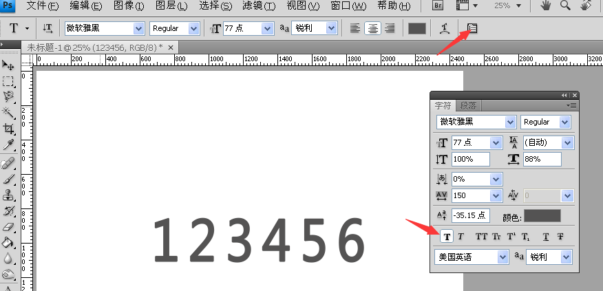Click the vertical scale field showing 100%
Viewport: 603px width, 291px height.
[471, 159]
